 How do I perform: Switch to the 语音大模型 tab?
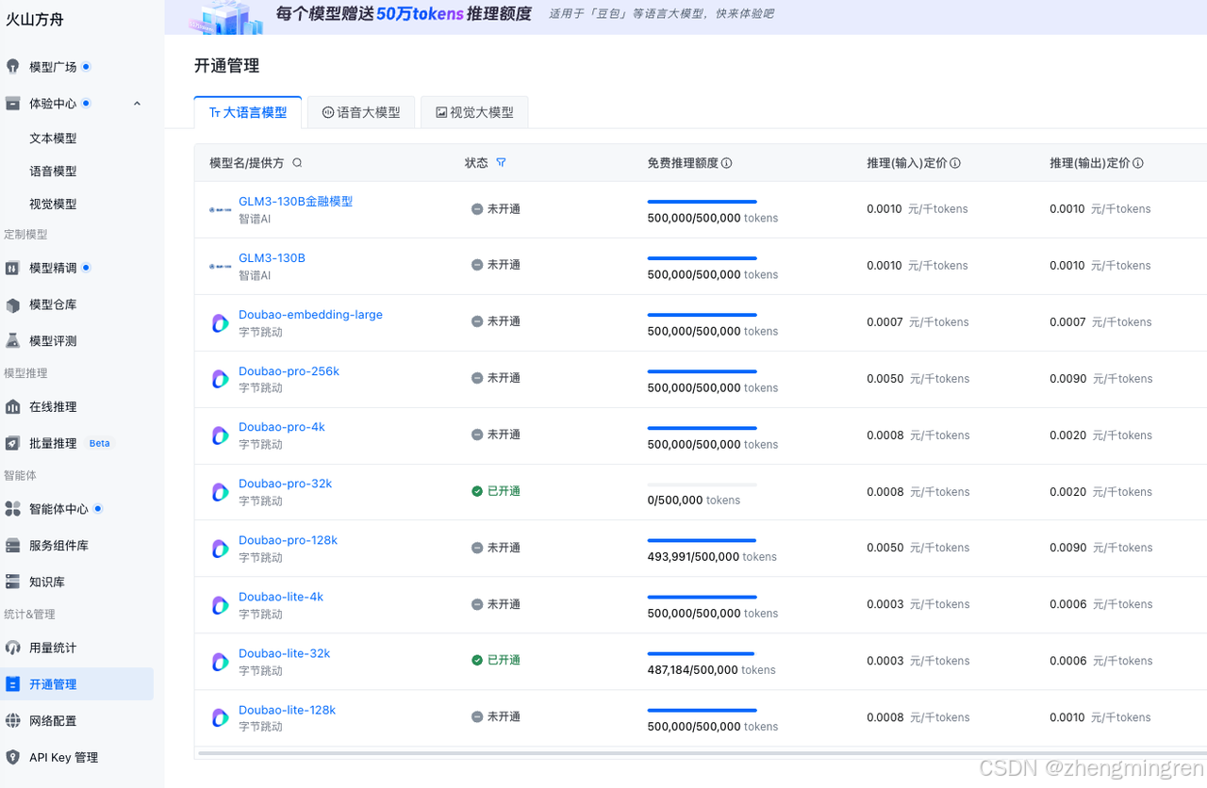point(361,112)
